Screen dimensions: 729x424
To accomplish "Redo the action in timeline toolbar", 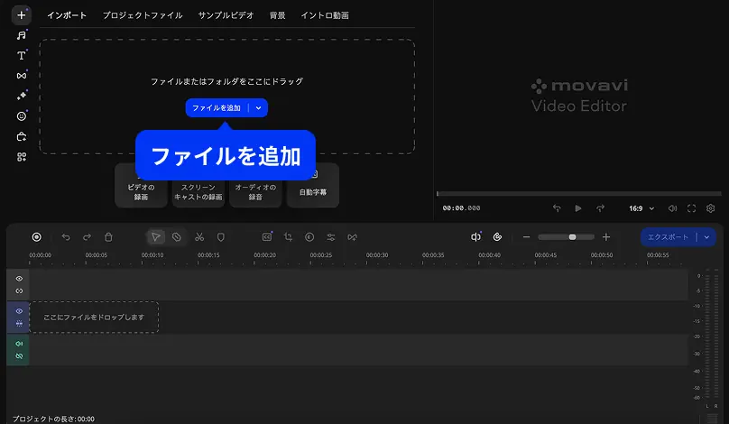I will click(87, 237).
